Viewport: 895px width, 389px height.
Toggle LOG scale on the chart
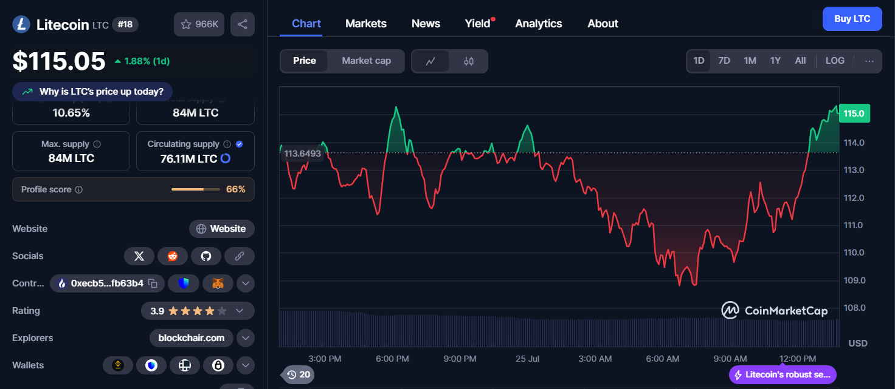pyautogui.click(x=835, y=61)
